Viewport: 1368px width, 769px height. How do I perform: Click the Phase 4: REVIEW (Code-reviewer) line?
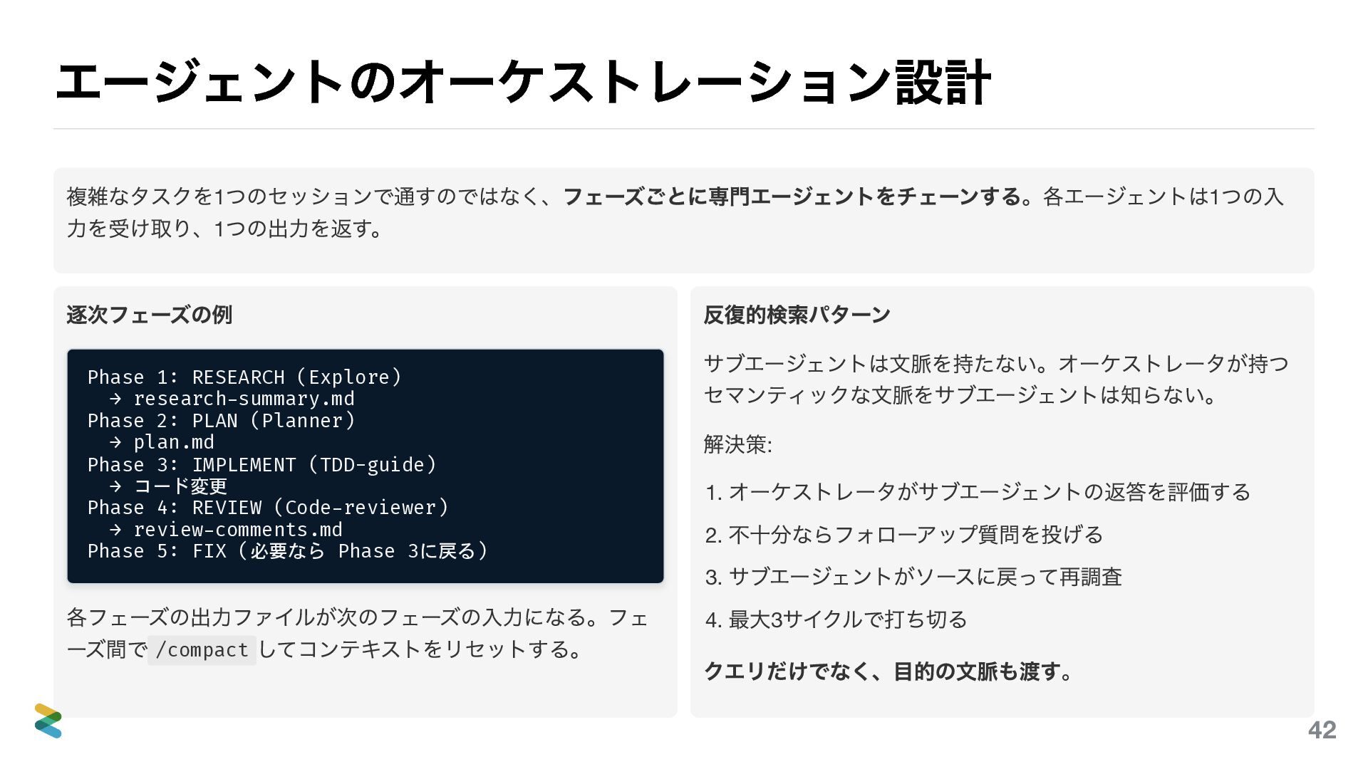268,508
